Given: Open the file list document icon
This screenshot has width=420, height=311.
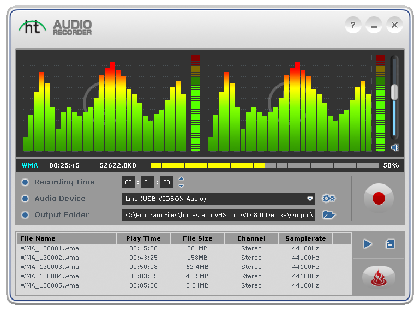Looking at the screenshot, I should [390, 244].
